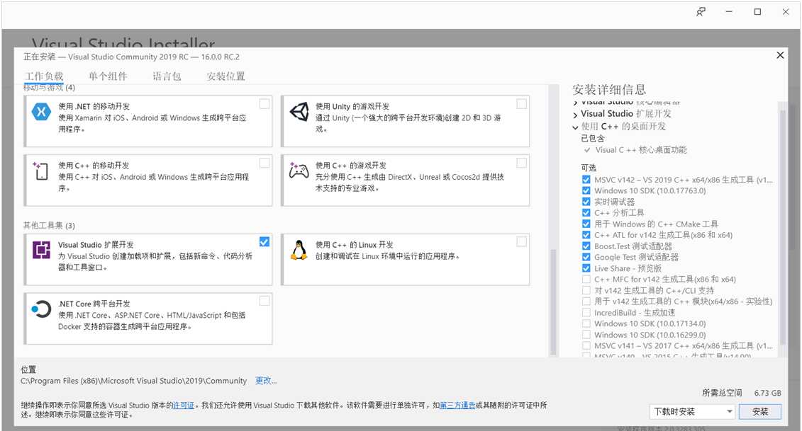Close the Visual Studio Installer window
This screenshot has height=431, width=802.
[x=786, y=12]
